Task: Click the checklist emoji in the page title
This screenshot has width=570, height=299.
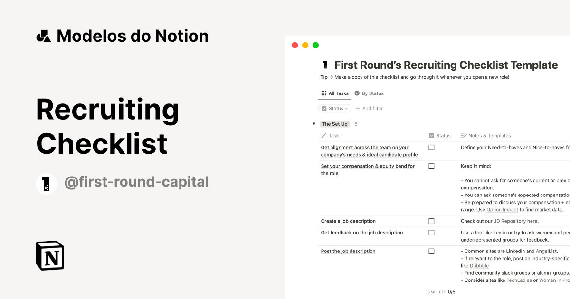Action: pos(325,65)
